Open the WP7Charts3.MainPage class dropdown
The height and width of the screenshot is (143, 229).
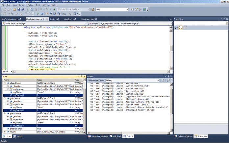tap(44, 23)
